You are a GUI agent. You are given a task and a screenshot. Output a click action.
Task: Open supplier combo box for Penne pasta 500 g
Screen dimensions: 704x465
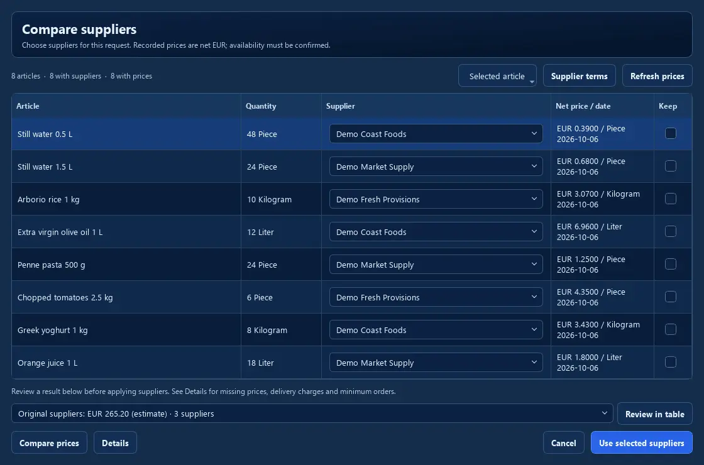pos(436,265)
